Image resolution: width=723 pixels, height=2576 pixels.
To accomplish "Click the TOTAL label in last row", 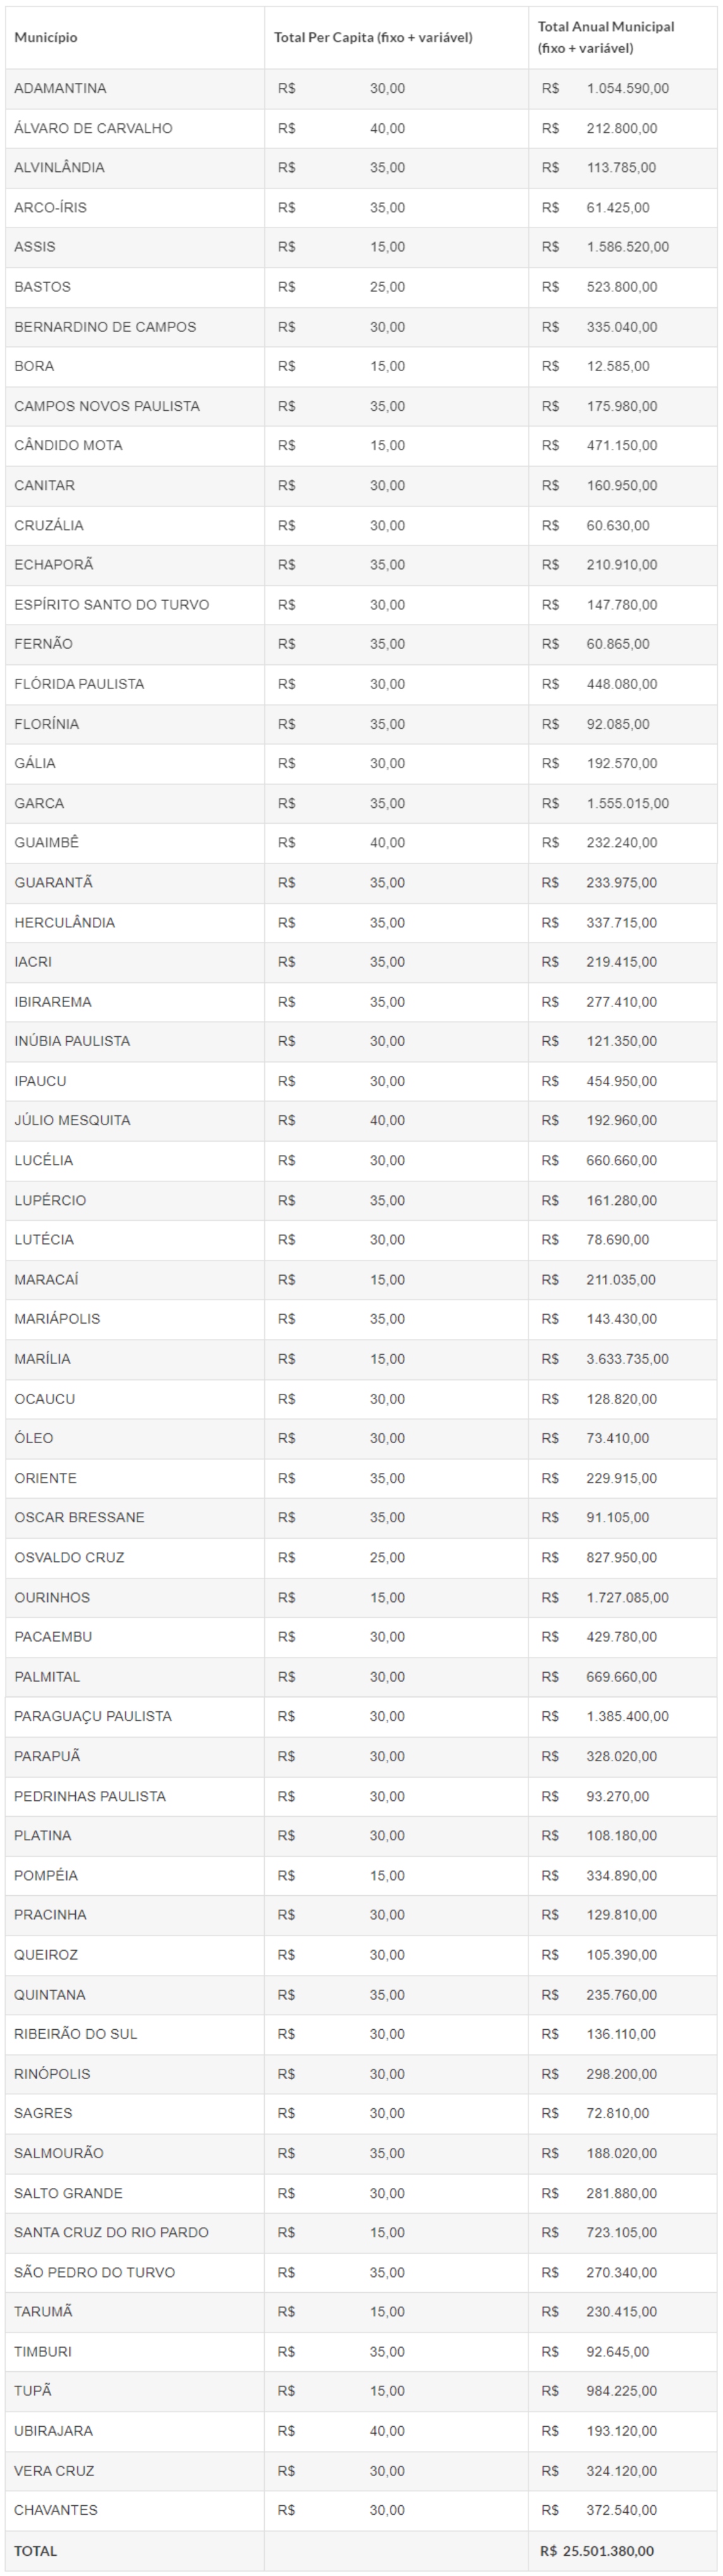I will coord(36,2550).
